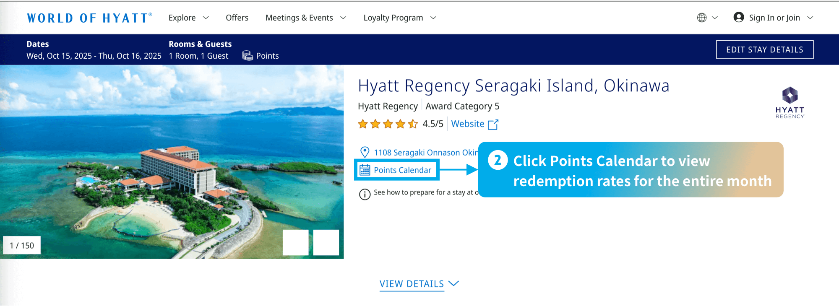
Task: Click the WORLD OF HYATT logo
Action: tap(89, 17)
